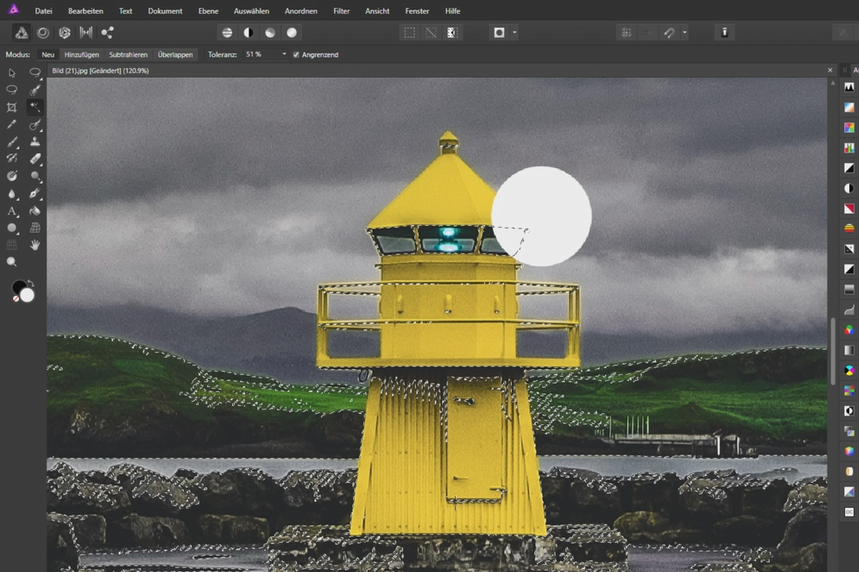This screenshot has width=859, height=572.
Task: Select the Ellipse shape tool
Action: point(12,228)
